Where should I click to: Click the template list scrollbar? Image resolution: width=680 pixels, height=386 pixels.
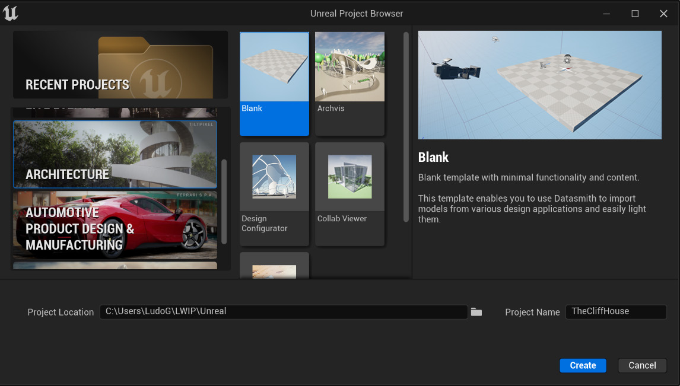(406, 127)
